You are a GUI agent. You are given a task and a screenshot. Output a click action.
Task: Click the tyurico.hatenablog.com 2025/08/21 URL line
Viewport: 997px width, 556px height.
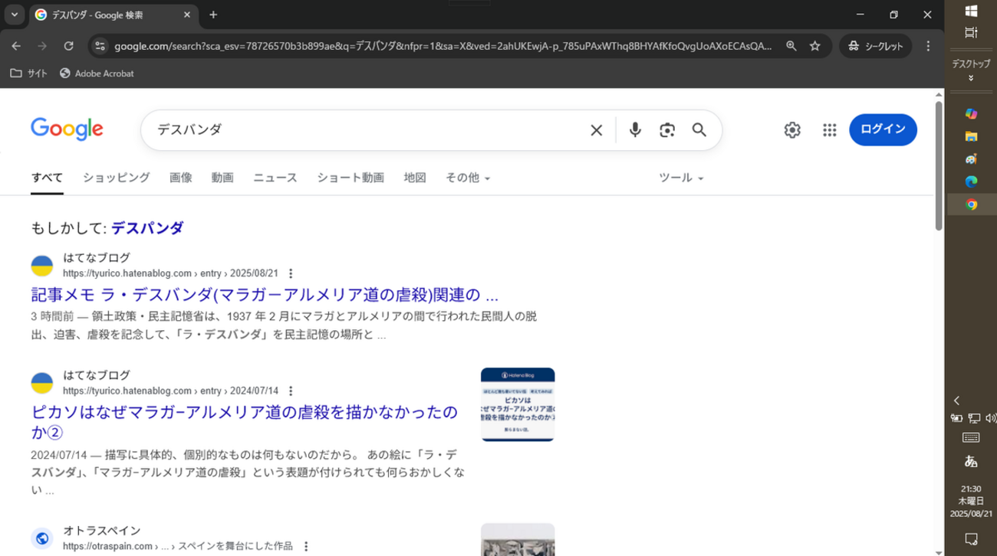coord(170,273)
